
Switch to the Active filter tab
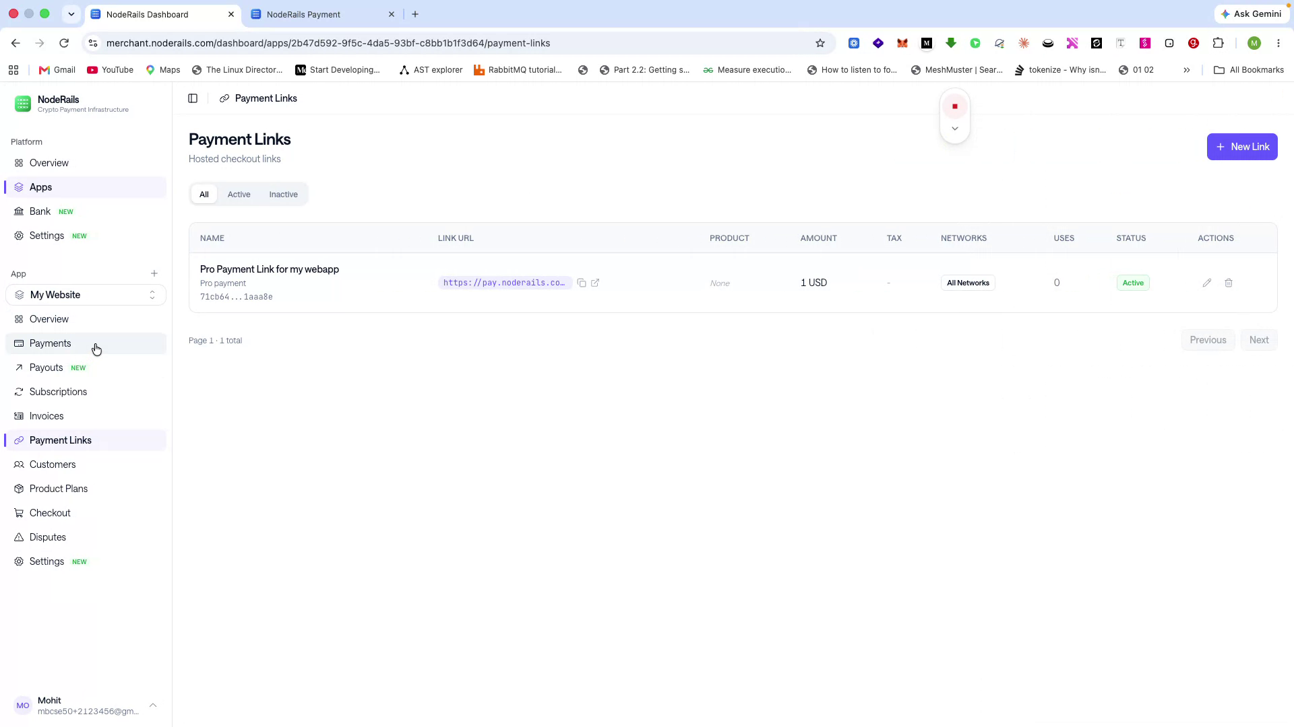point(239,195)
